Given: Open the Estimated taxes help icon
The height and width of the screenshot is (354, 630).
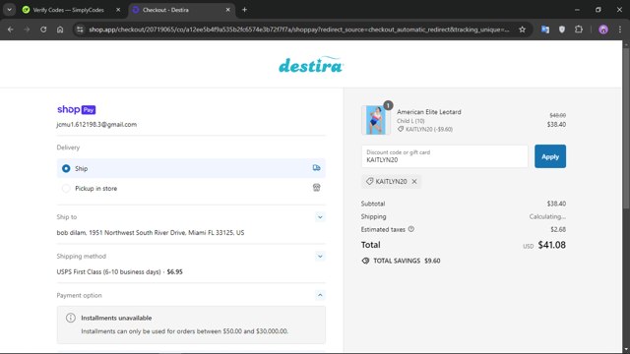Looking at the screenshot, I should (x=411, y=229).
